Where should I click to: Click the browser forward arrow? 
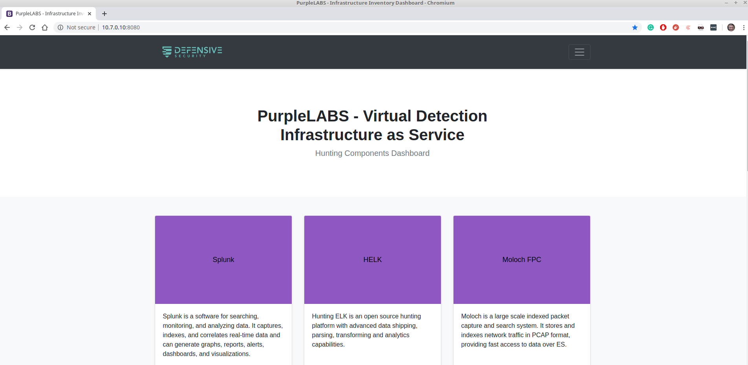20,27
